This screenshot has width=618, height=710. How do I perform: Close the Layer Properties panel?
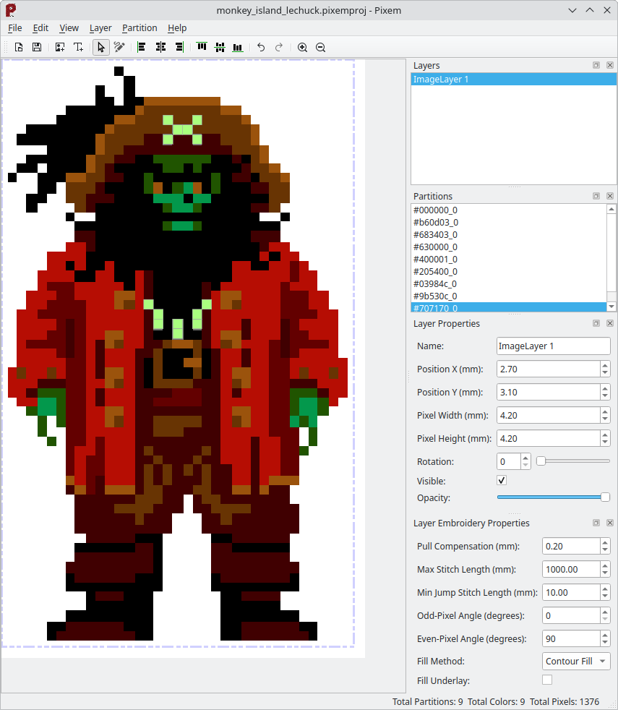pos(610,323)
